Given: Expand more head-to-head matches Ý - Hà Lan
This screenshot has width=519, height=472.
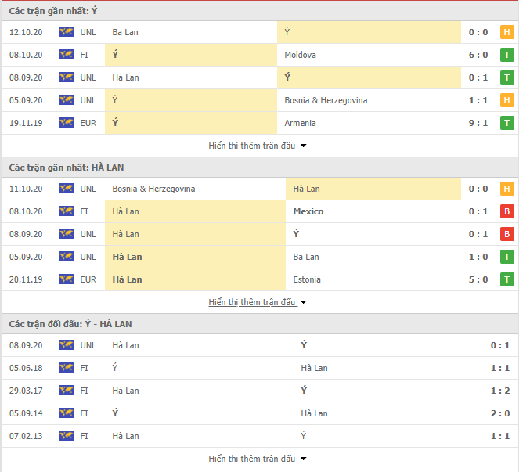Looking at the screenshot, I should point(258,459).
